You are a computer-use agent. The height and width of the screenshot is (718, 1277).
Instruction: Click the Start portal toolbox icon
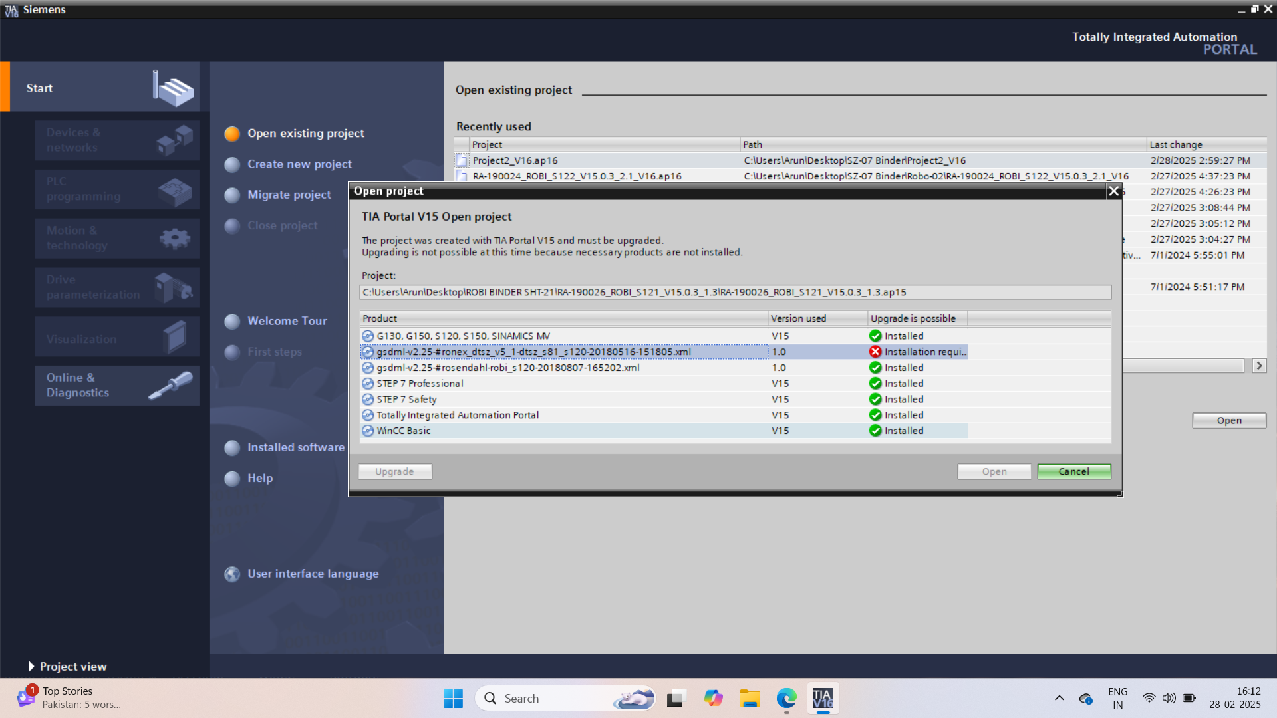[x=174, y=89]
